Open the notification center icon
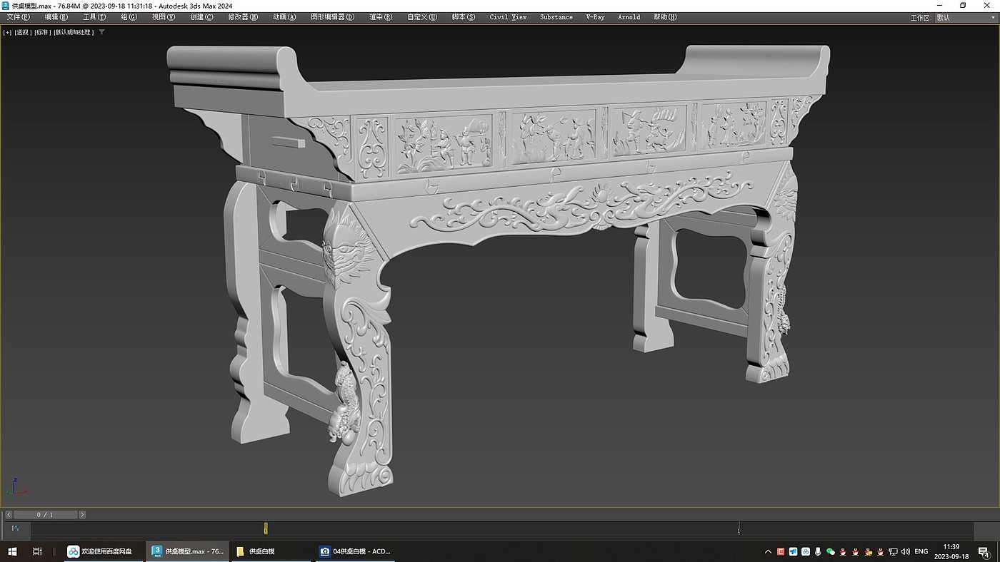The width and height of the screenshot is (1000, 562). coord(985,551)
